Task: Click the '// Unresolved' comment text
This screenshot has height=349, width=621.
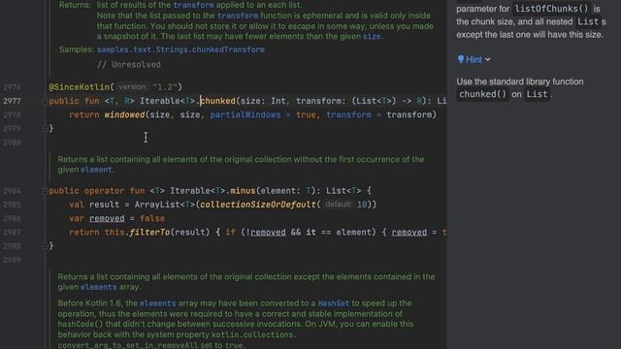Action: pos(129,65)
